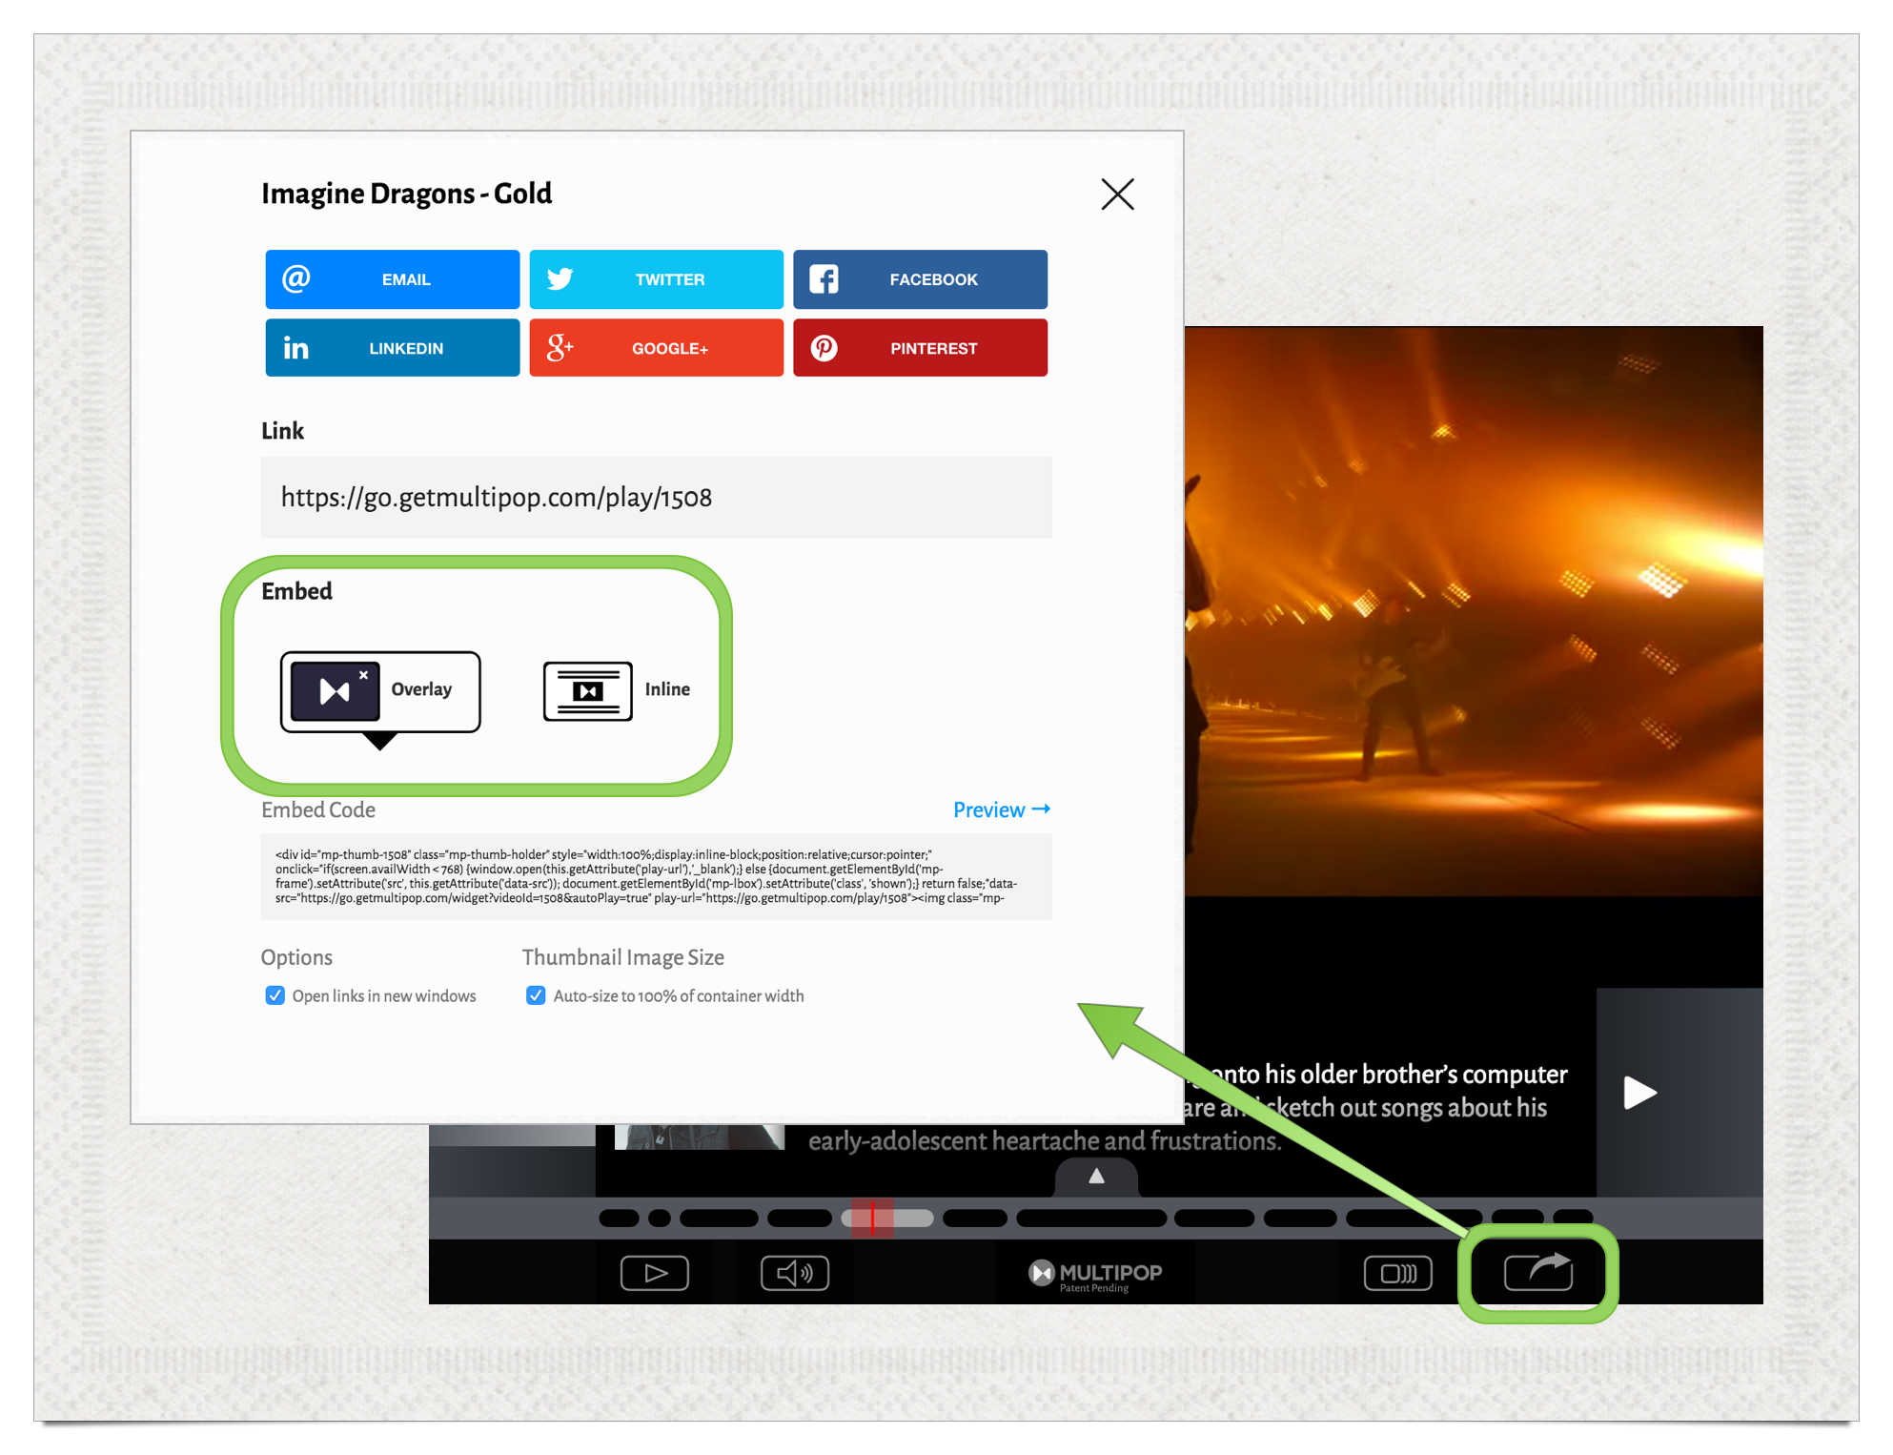Click the Overlay embed icon graphic
1893x1455 pixels.
click(x=335, y=691)
